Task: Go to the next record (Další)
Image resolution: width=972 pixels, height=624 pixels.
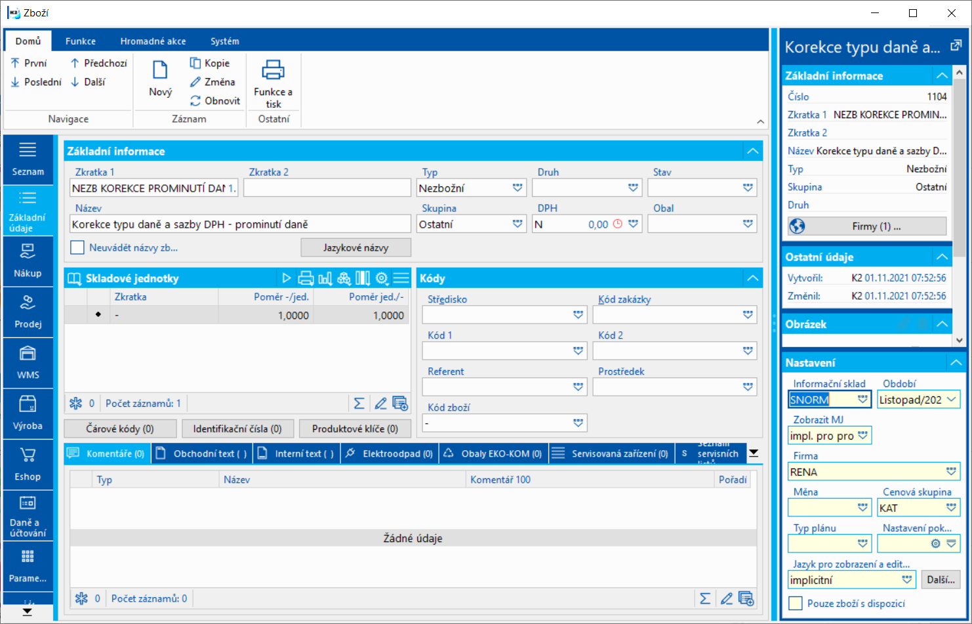Action: [88, 82]
